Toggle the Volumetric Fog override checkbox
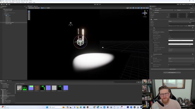The height and width of the screenshot is (109, 195). (x=152, y=42)
